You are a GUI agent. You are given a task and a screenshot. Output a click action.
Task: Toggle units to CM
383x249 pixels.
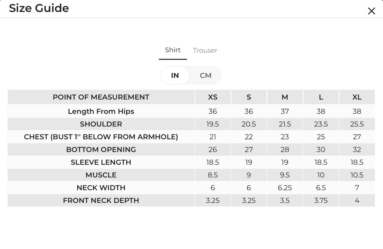click(x=205, y=75)
